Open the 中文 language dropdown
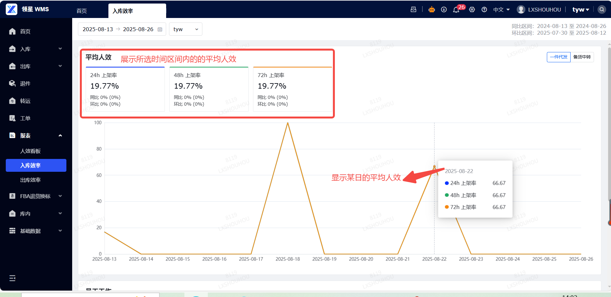The image size is (611, 297). pos(501,10)
